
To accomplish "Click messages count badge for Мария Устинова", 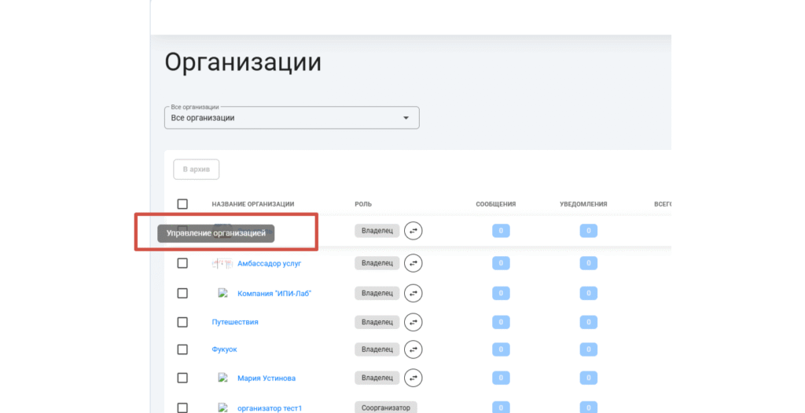I will (x=501, y=378).
